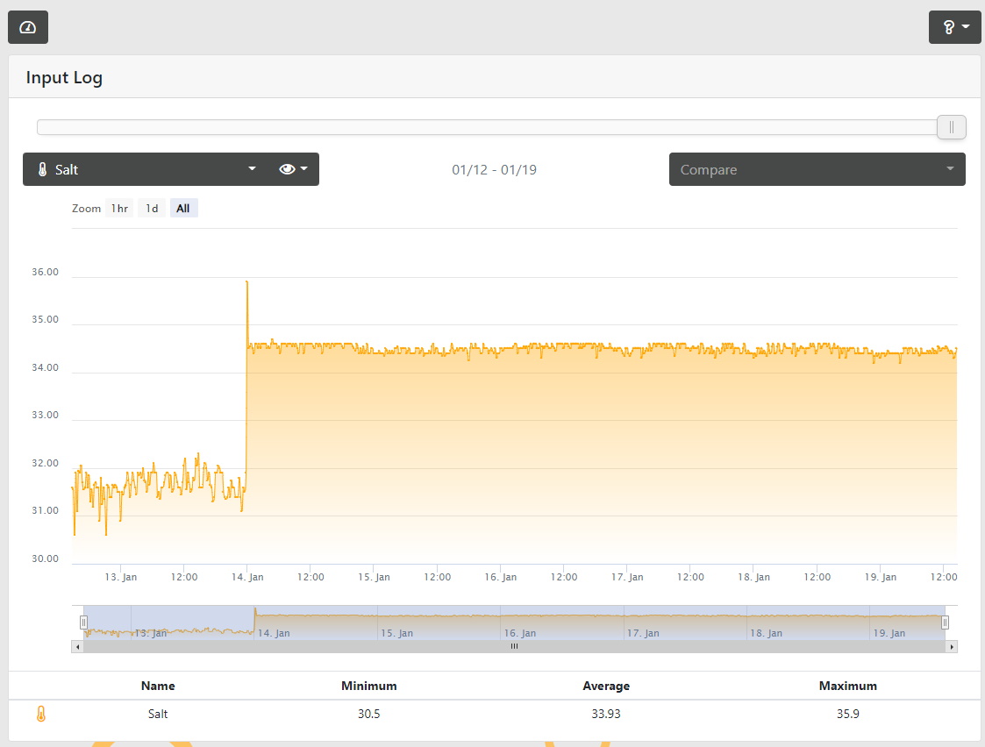Open the Compare dropdown
The image size is (985, 747).
pos(817,169)
